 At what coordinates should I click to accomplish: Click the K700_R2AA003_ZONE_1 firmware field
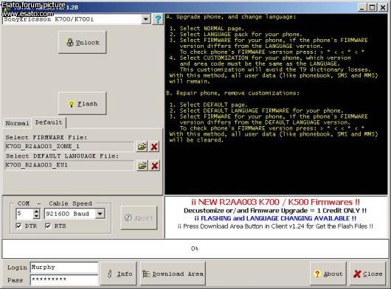(69, 146)
